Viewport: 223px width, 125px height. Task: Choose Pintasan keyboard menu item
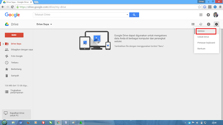[207, 43]
